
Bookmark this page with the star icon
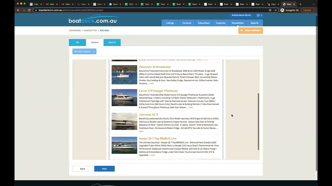click(275, 10)
